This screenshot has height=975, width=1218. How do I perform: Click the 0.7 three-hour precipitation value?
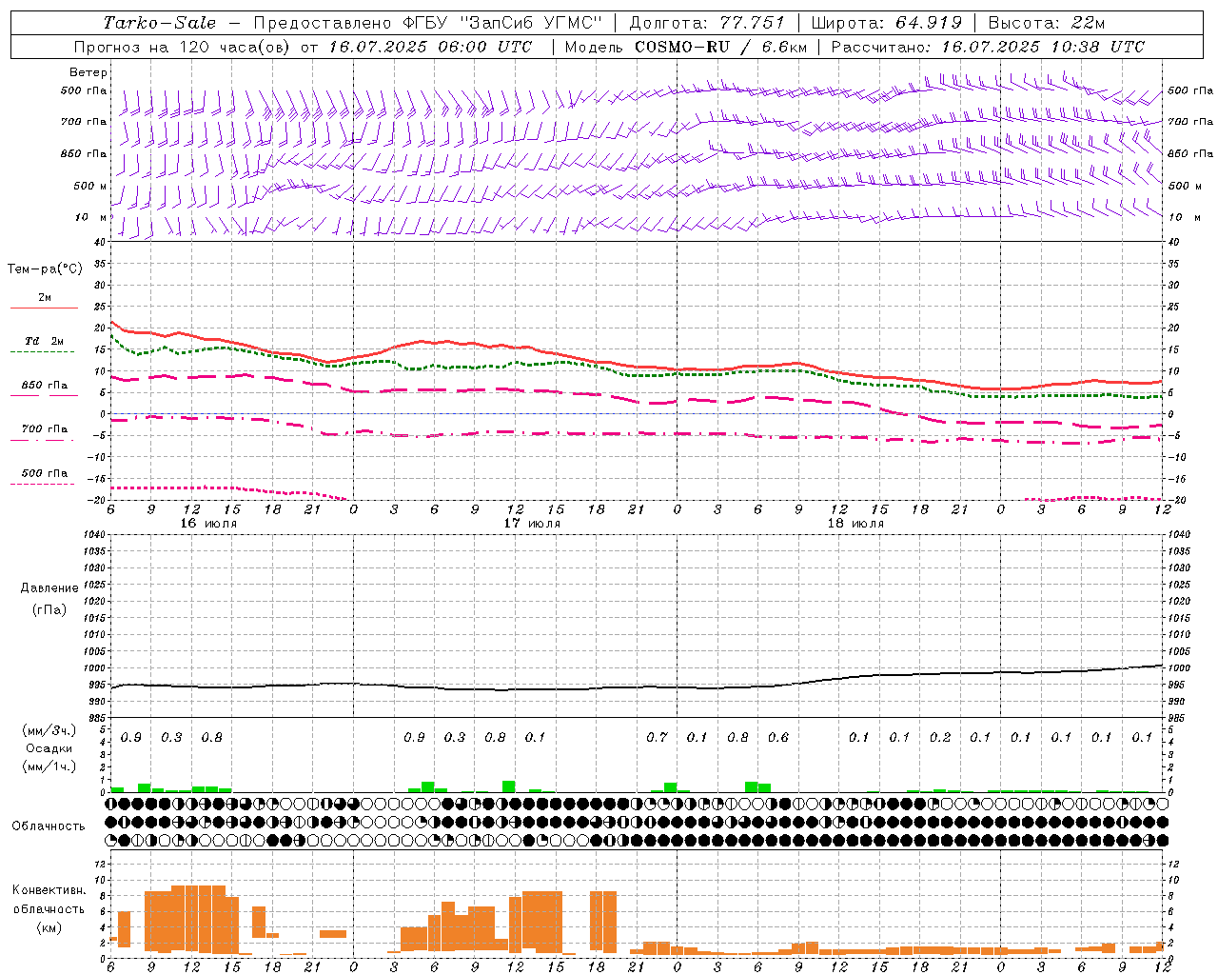coord(657,738)
